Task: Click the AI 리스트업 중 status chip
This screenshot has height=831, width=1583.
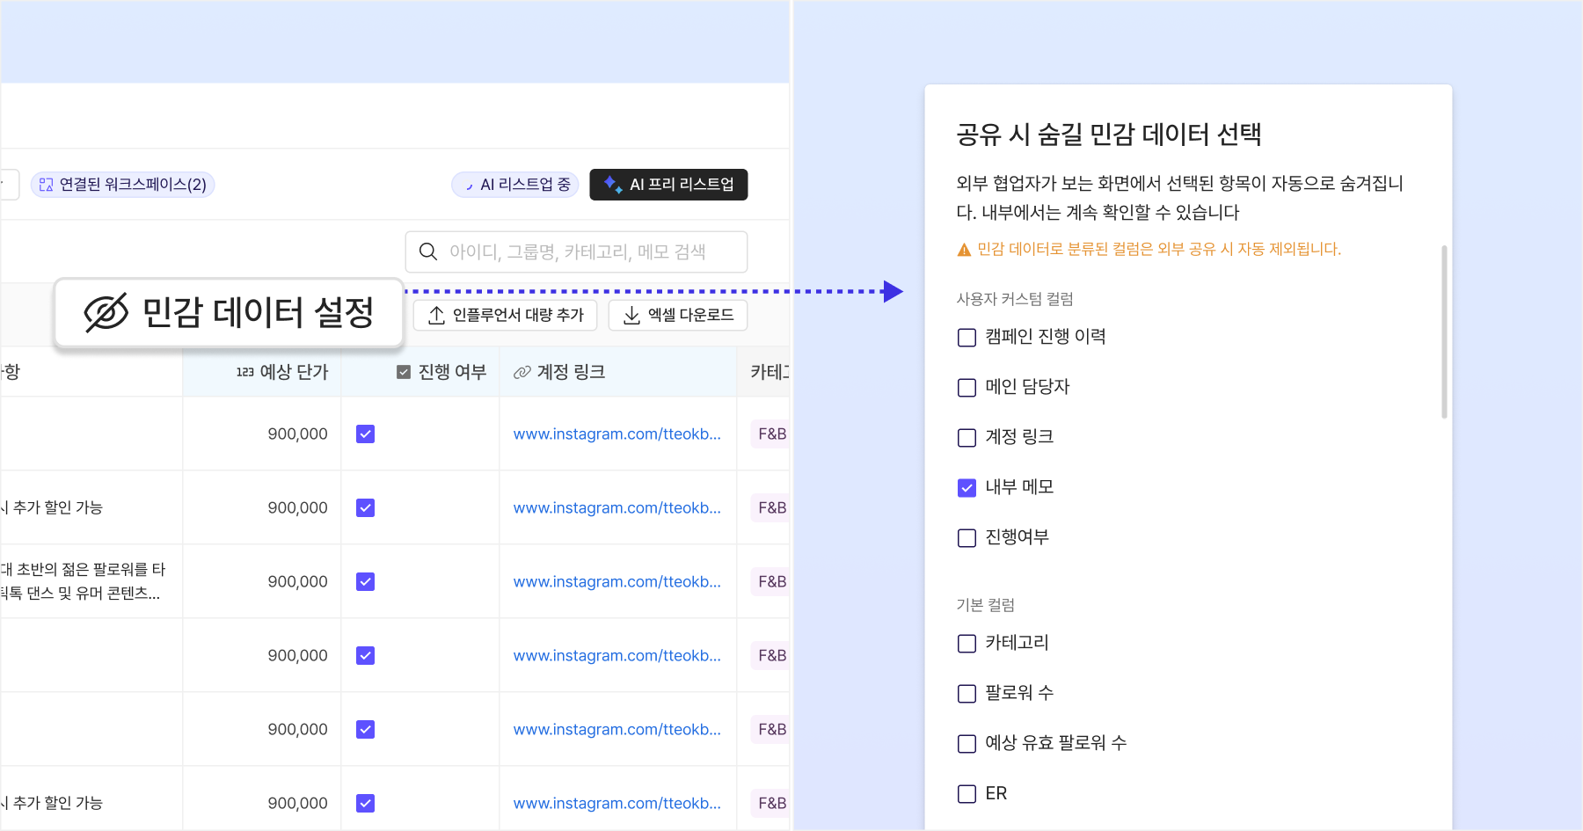Action: (515, 185)
